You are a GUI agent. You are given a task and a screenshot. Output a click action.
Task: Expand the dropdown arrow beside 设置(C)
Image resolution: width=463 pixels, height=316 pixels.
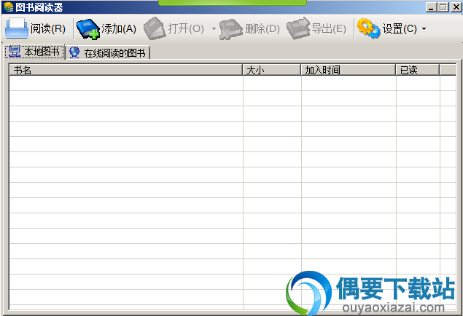click(424, 29)
